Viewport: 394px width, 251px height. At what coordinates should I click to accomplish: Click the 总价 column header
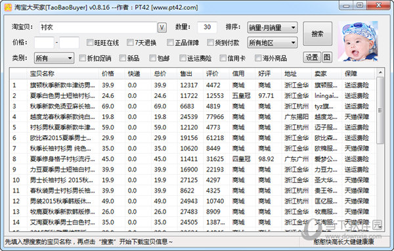164,74
